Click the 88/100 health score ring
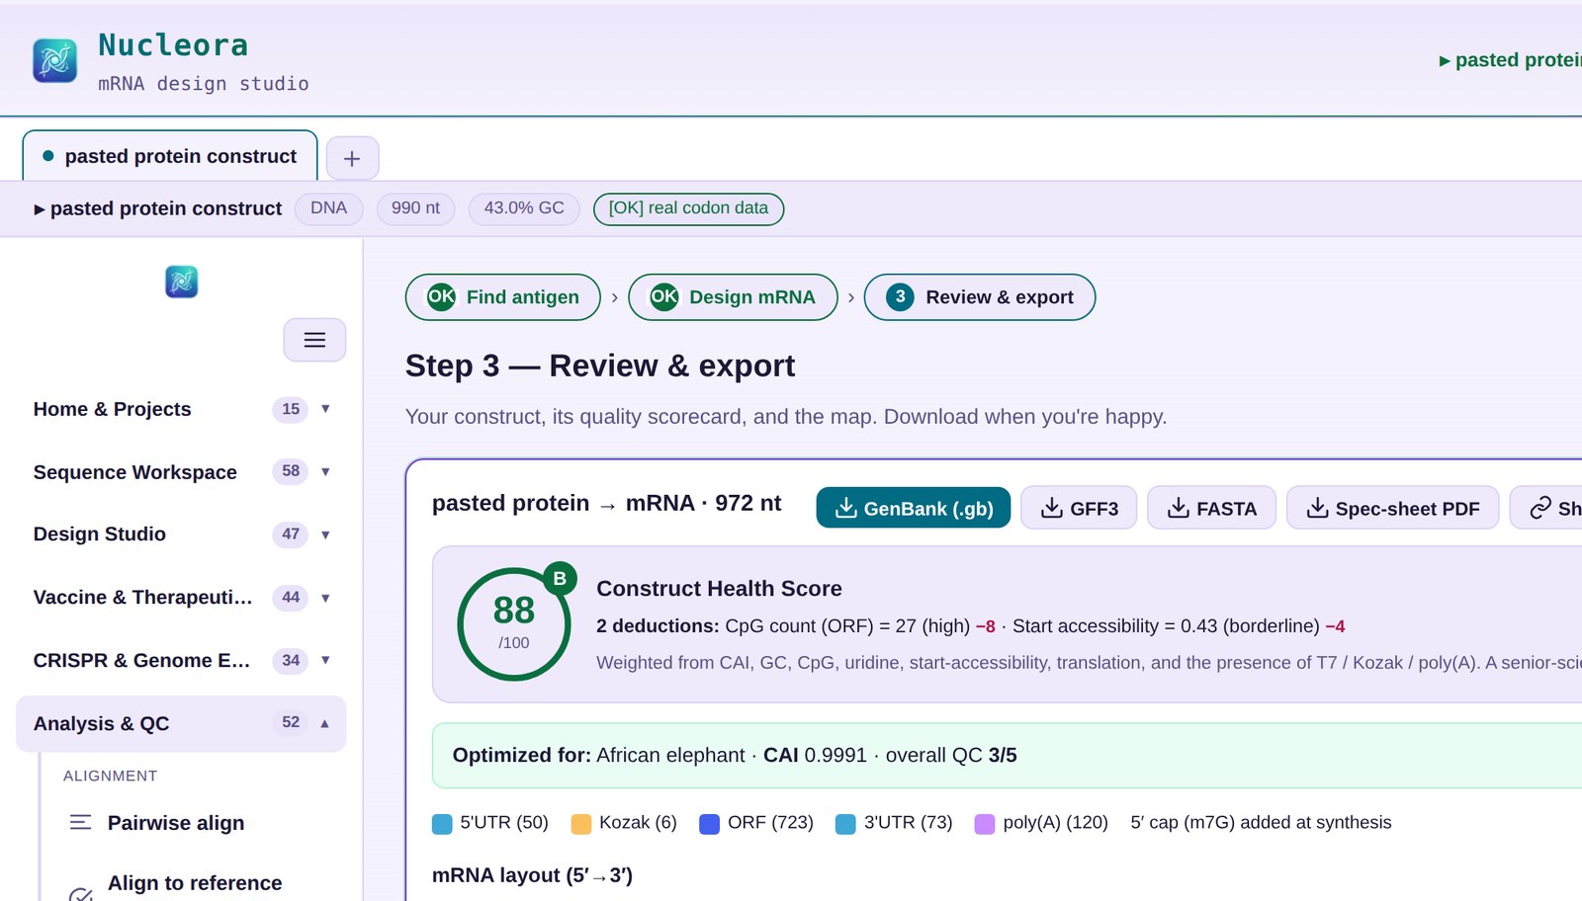 pos(514,623)
